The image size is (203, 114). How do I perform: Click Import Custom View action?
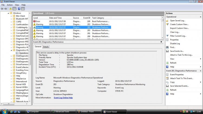[x=179, y=28]
